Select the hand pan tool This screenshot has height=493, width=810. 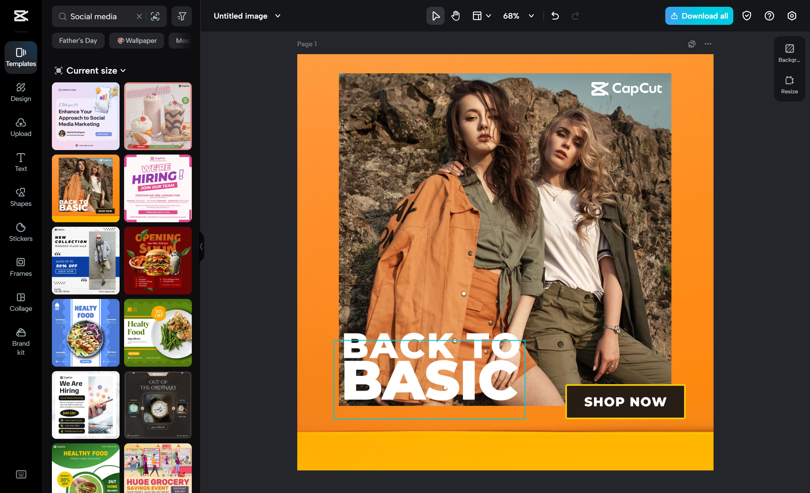[455, 16]
